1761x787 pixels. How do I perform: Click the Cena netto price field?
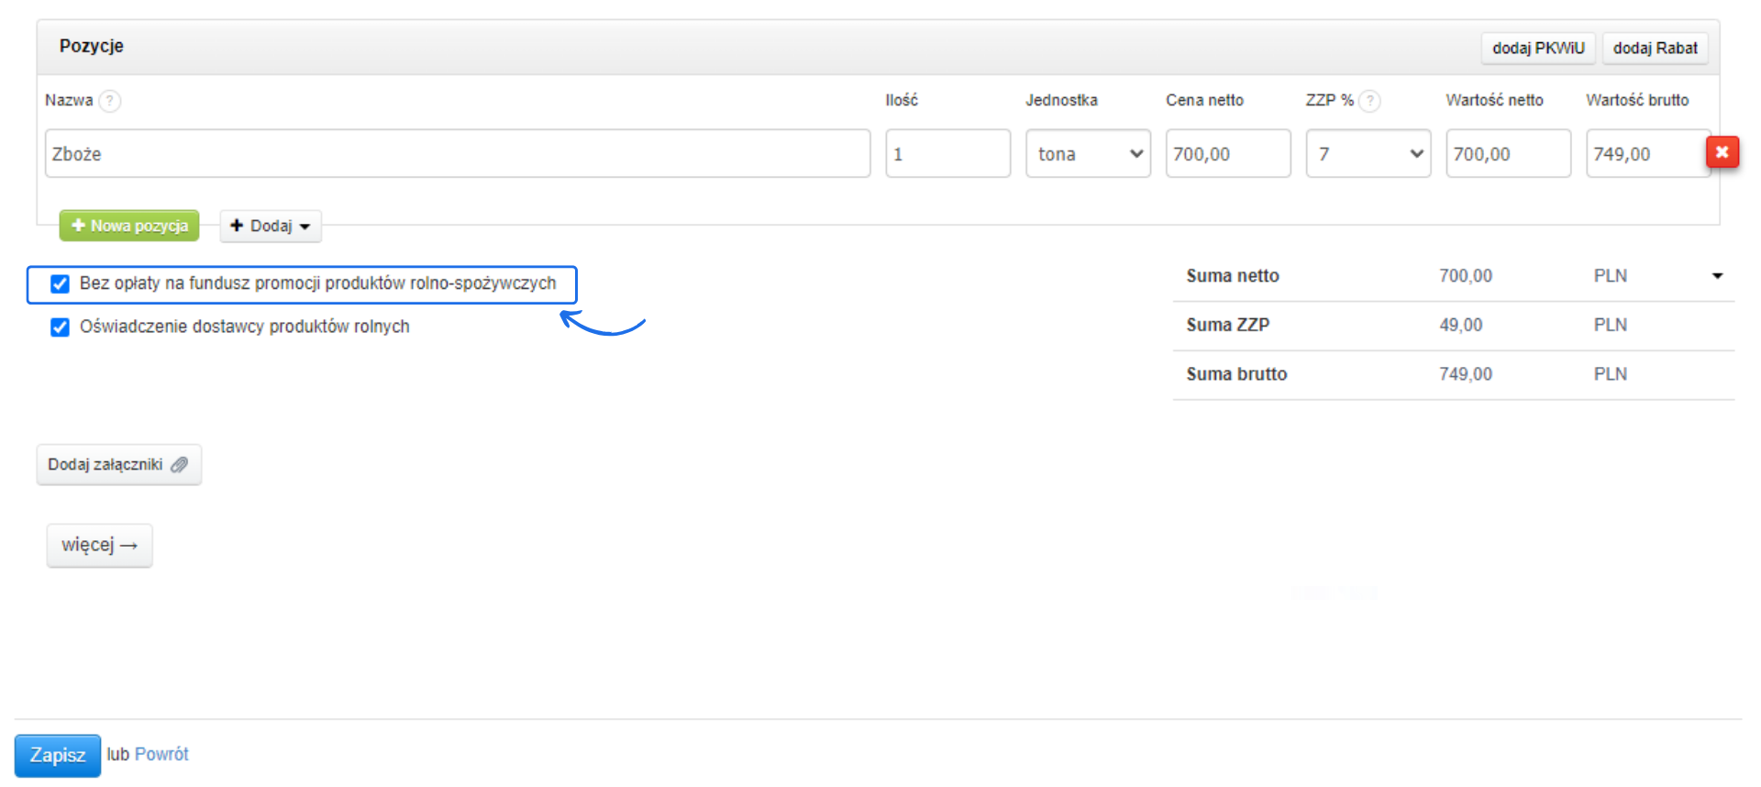[x=1227, y=154]
